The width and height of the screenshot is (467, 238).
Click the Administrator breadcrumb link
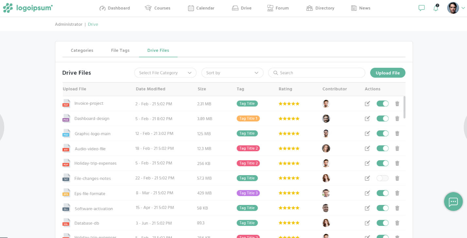click(69, 24)
